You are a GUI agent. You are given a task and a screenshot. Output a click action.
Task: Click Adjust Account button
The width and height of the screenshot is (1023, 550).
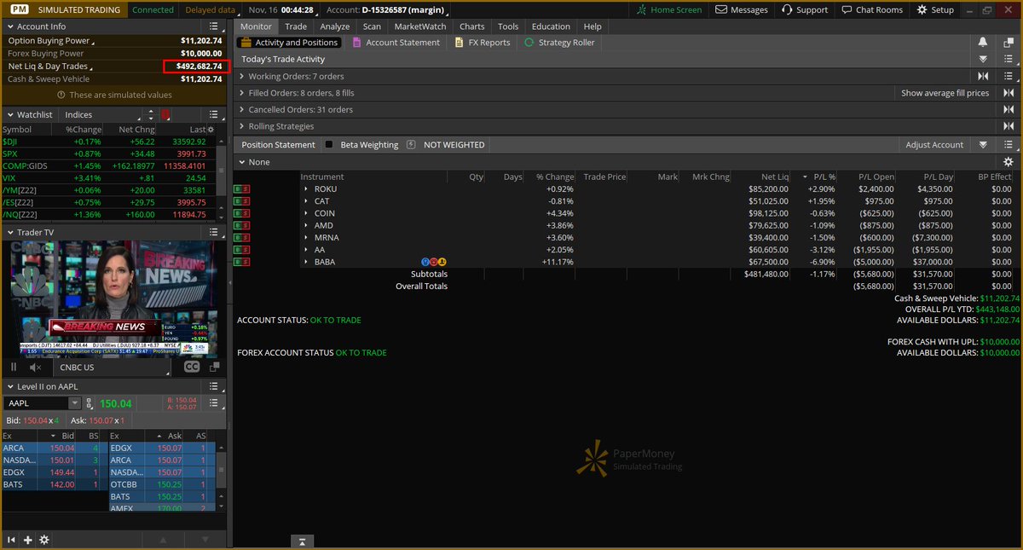pos(934,144)
